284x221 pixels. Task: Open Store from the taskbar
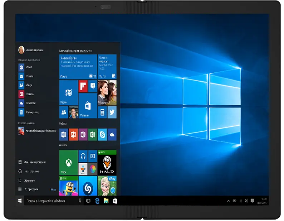coord(115,201)
